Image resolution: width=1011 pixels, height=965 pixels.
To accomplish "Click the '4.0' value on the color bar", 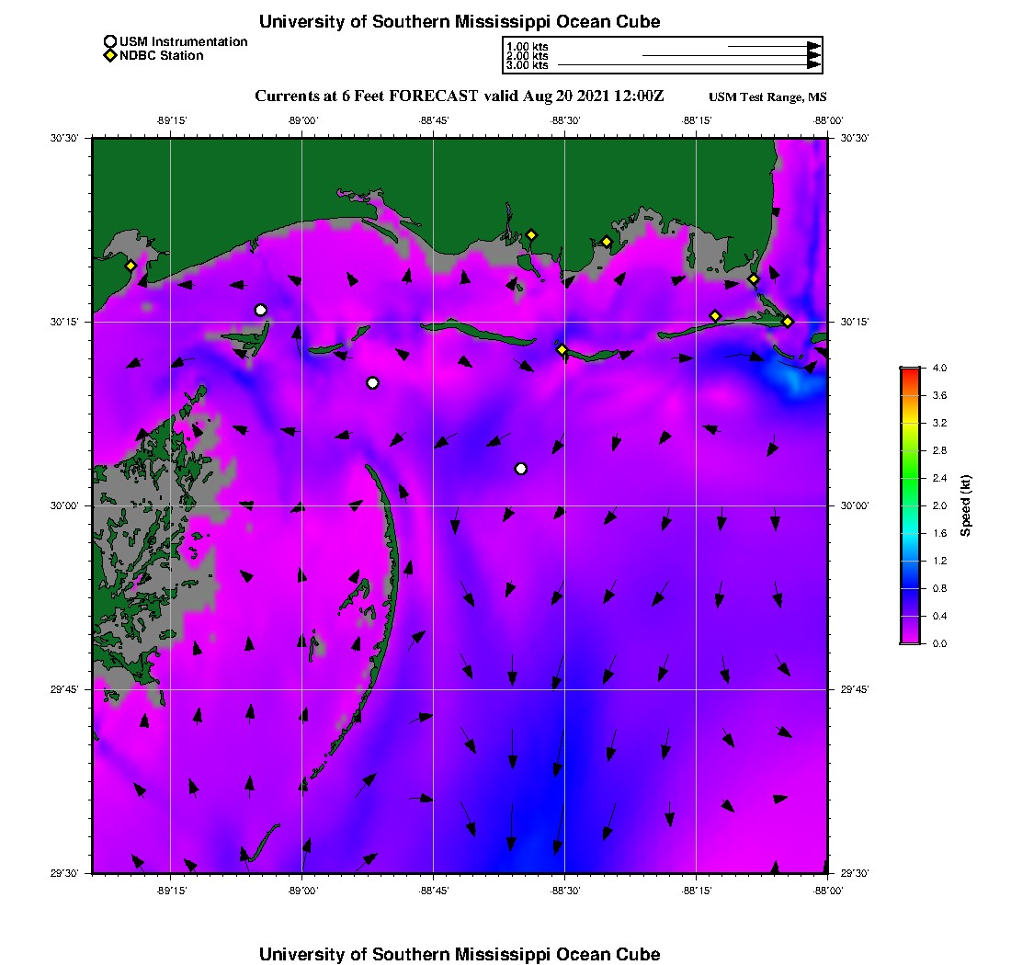I will (939, 369).
